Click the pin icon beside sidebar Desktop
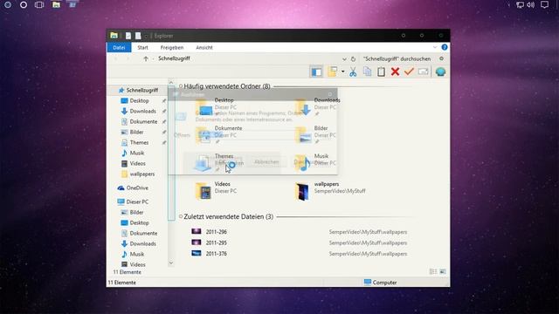This screenshot has height=314, width=559. 164,101
